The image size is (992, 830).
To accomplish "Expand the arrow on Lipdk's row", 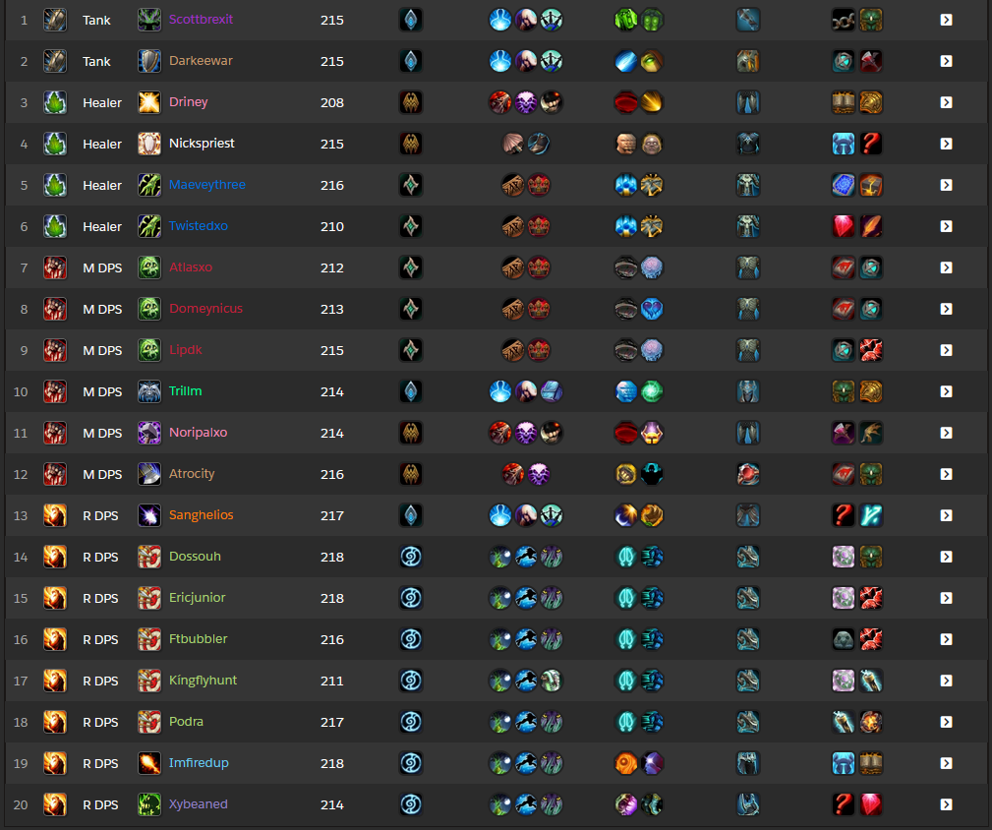I will click(x=946, y=350).
